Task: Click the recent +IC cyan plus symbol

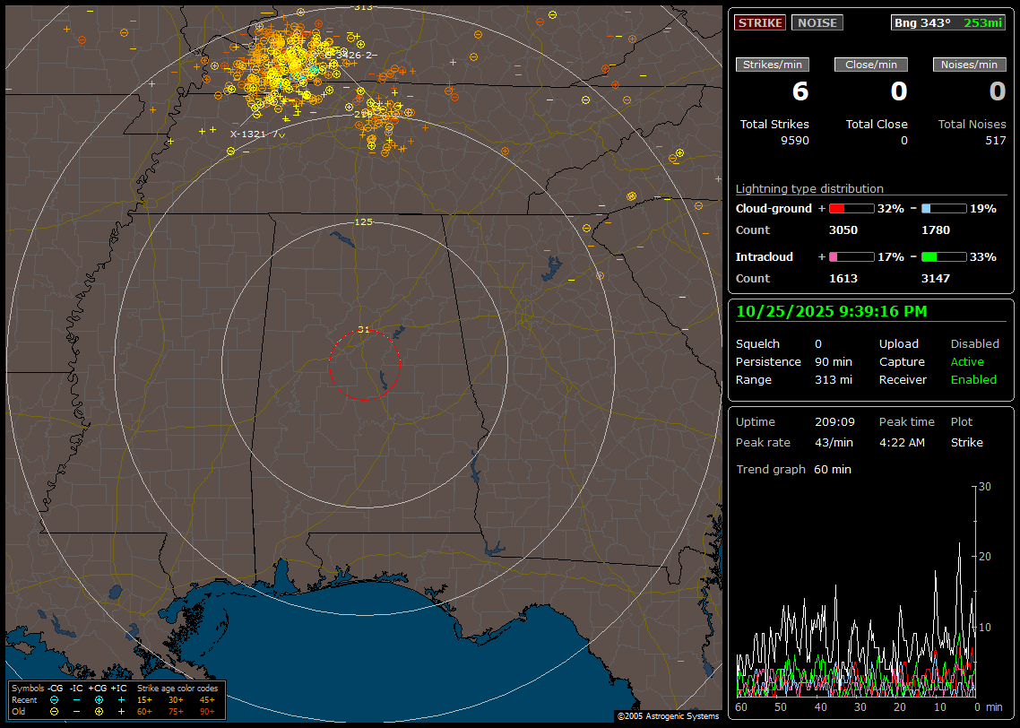Action: [121, 699]
